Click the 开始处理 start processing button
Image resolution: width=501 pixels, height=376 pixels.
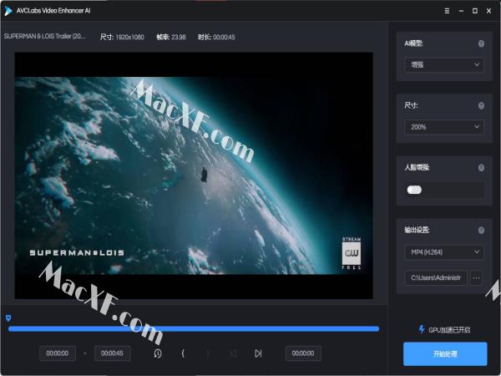pyautogui.click(x=445, y=354)
